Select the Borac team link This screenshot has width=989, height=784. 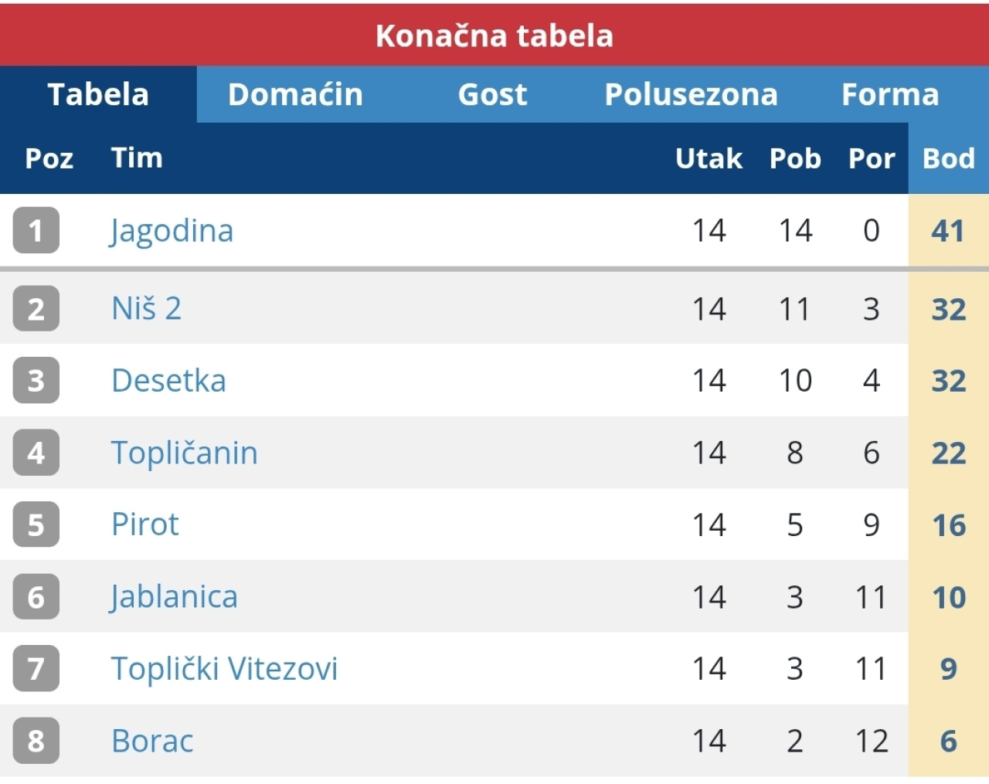(x=152, y=741)
